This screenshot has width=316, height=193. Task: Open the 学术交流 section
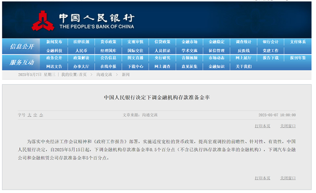tap(190, 50)
